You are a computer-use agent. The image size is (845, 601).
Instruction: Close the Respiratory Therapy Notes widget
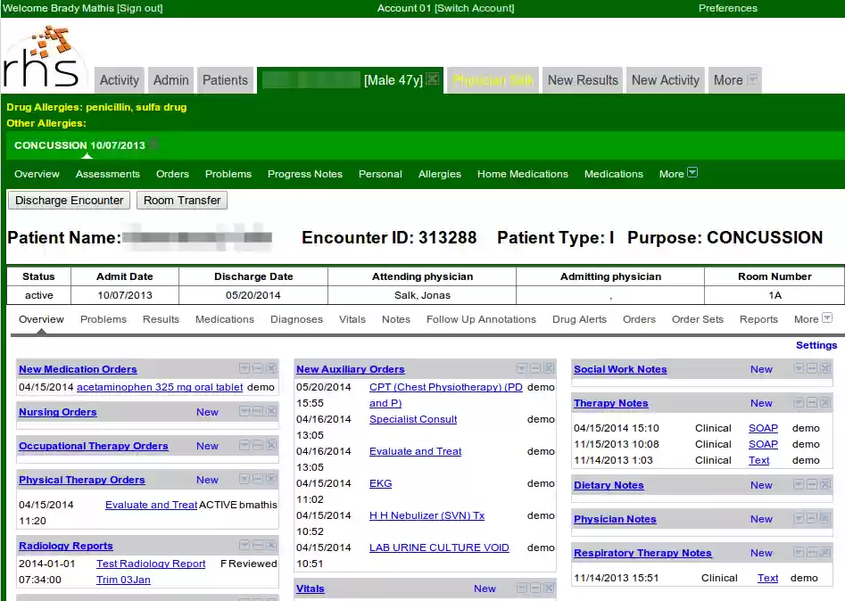(824, 553)
